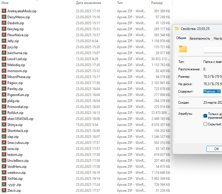222x194 pixels.
Task: Click the Pagioc.zip archive icon
Action: 4,83
